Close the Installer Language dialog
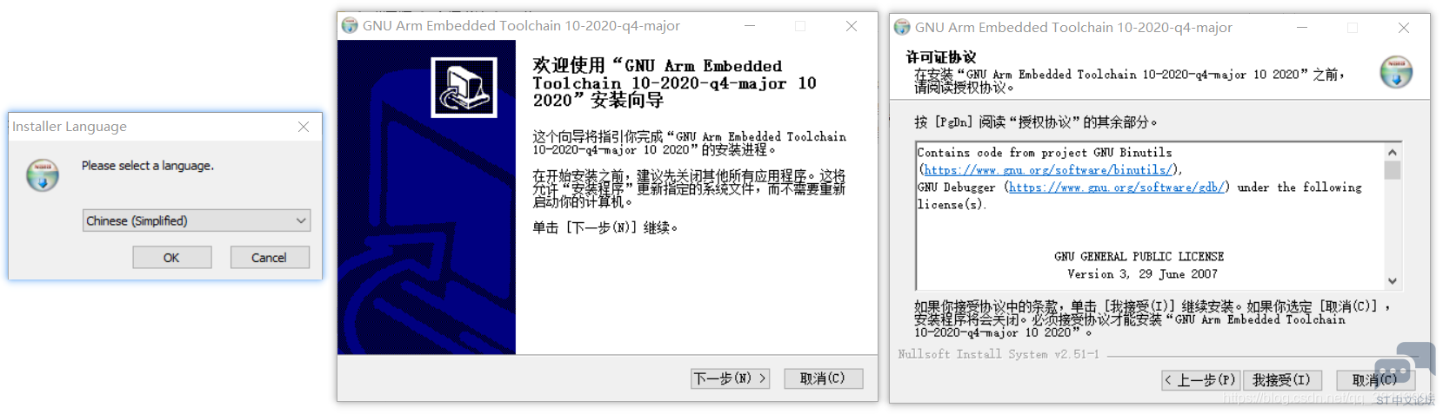Screen dimensions: 1443x414 [304, 127]
